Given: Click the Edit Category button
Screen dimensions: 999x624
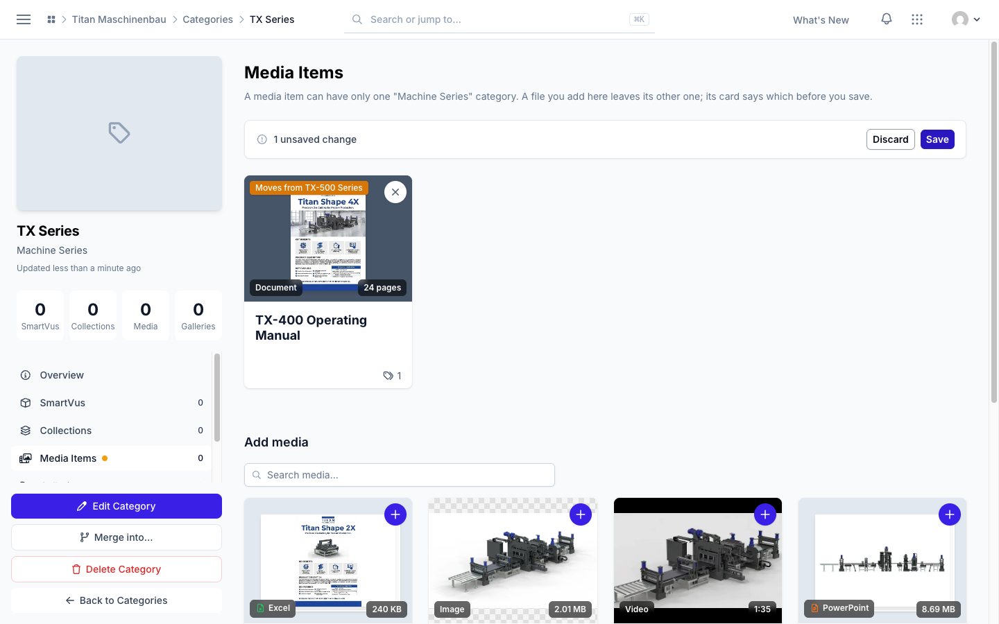Looking at the screenshot, I should coord(117,506).
